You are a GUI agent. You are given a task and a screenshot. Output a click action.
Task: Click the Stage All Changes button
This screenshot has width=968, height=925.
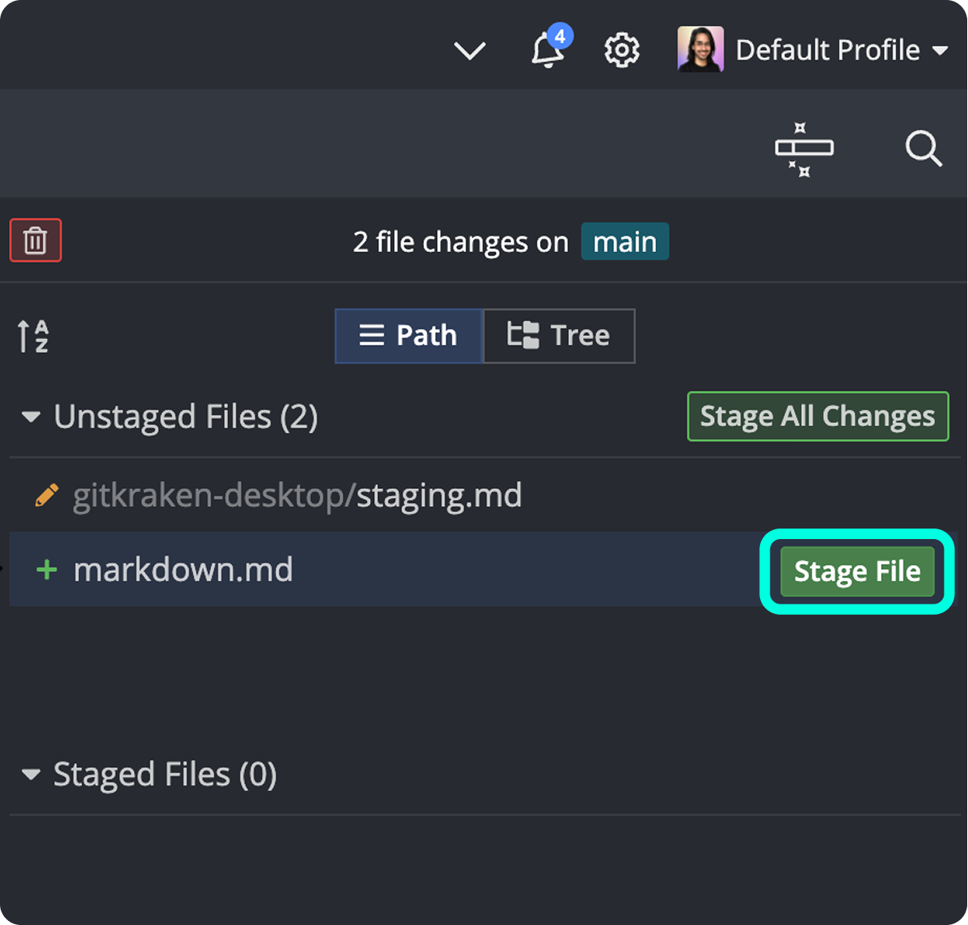pyautogui.click(x=816, y=417)
